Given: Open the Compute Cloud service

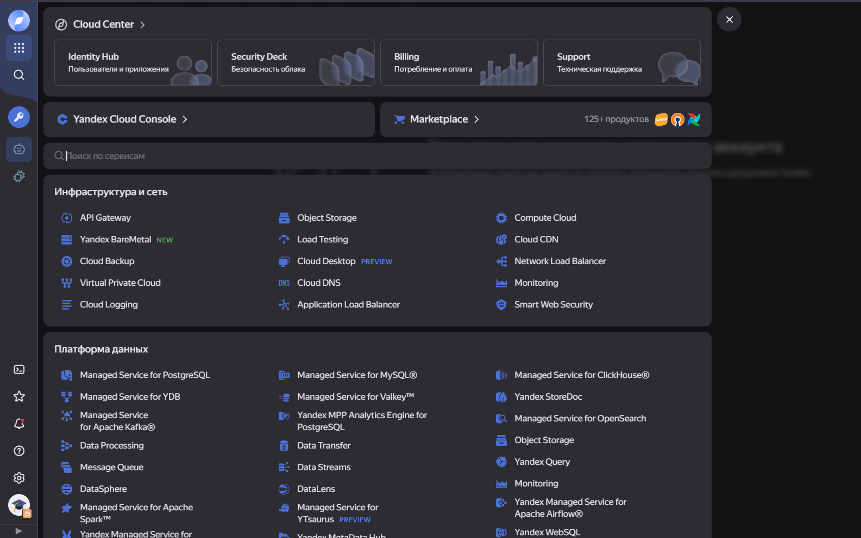Looking at the screenshot, I should pos(545,218).
